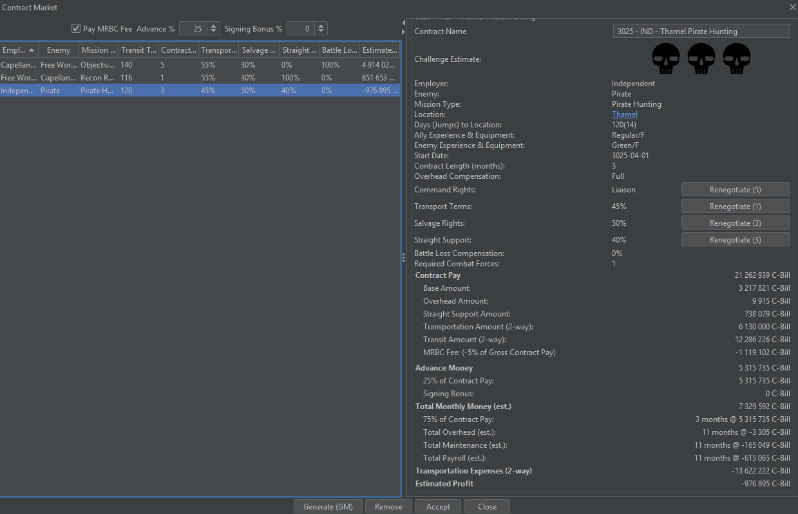
Task: Toggle the Pay MRBC Fee checkbox
Action: tap(76, 29)
